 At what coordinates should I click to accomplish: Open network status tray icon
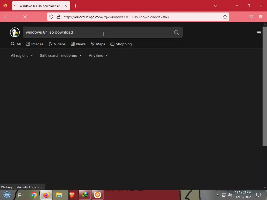coord(224,195)
